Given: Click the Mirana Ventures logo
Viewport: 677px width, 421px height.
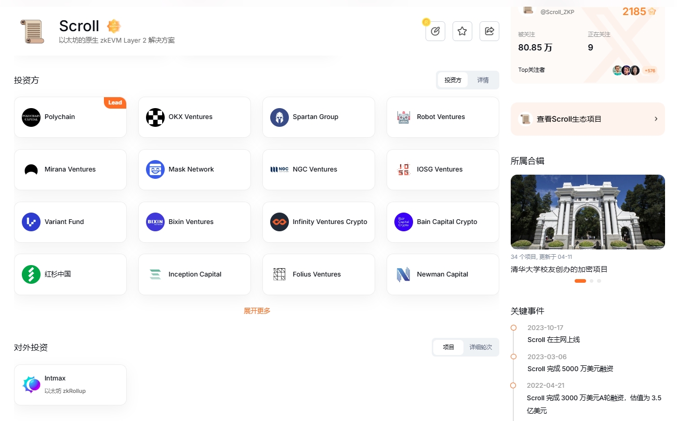Looking at the screenshot, I should [x=31, y=169].
